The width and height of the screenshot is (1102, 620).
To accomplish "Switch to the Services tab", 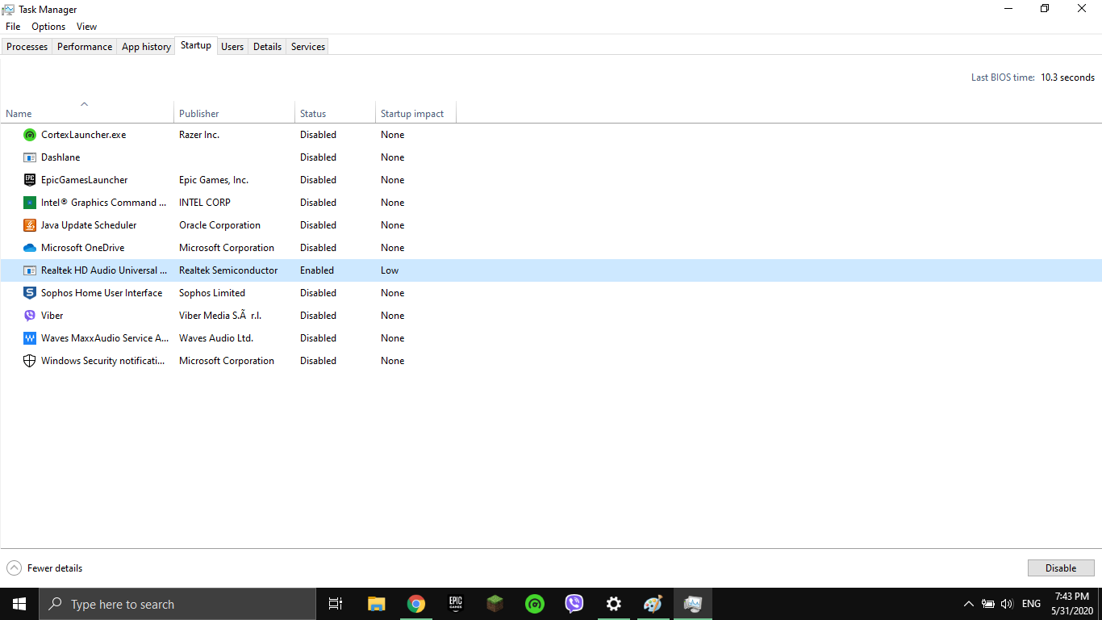I will coord(307,47).
